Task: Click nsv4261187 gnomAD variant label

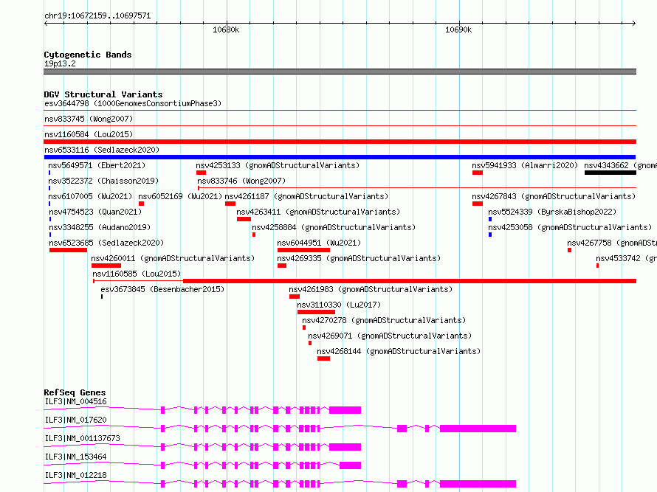Action: 306,196
